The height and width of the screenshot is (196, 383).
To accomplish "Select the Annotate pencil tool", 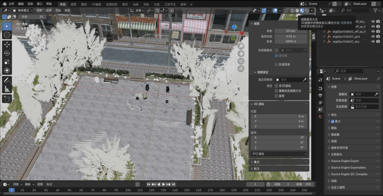I will pyautogui.click(x=7, y=80).
